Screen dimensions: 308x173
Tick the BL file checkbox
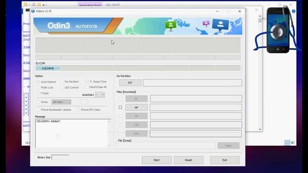click(x=120, y=99)
